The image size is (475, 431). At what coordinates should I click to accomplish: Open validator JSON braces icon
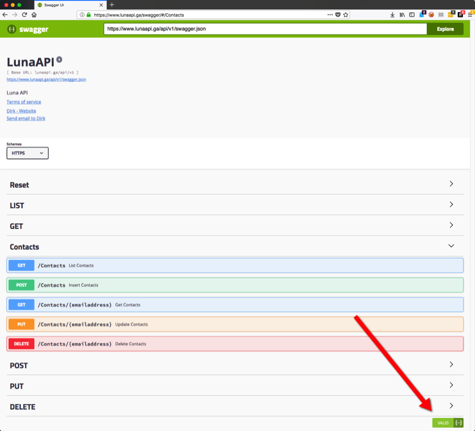click(x=458, y=423)
